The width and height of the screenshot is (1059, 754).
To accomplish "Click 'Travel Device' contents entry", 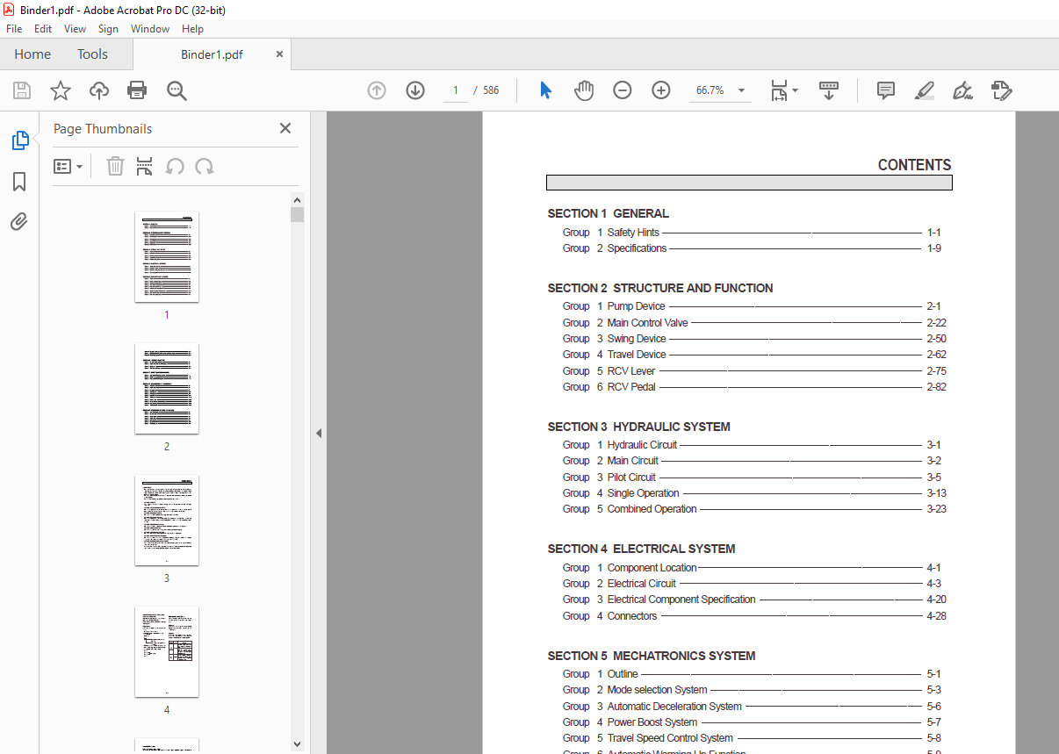I will click(x=637, y=355).
